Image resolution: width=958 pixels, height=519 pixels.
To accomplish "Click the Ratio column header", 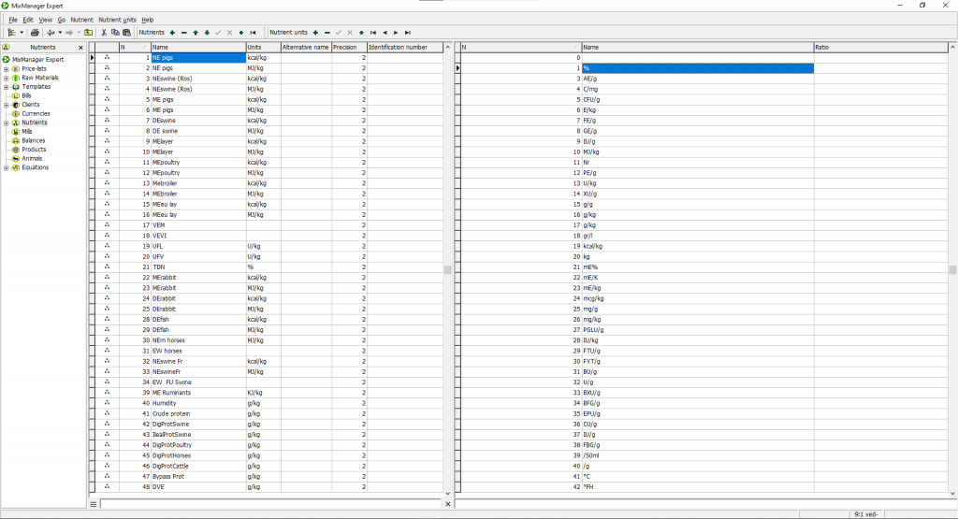I will tap(880, 47).
